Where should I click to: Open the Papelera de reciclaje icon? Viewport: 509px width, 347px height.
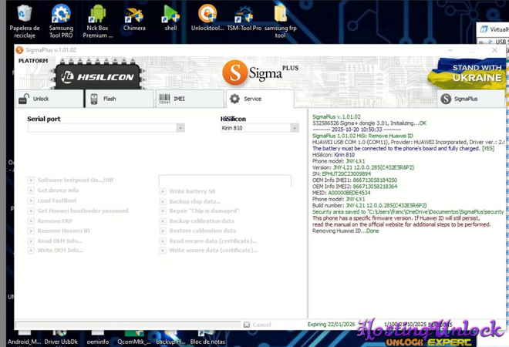(25, 15)
